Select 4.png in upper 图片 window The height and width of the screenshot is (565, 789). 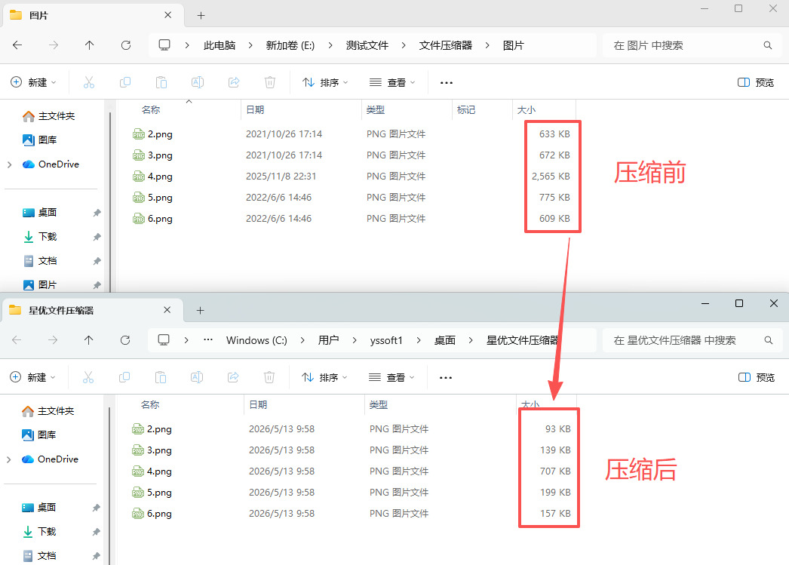[x=160, y=177]
